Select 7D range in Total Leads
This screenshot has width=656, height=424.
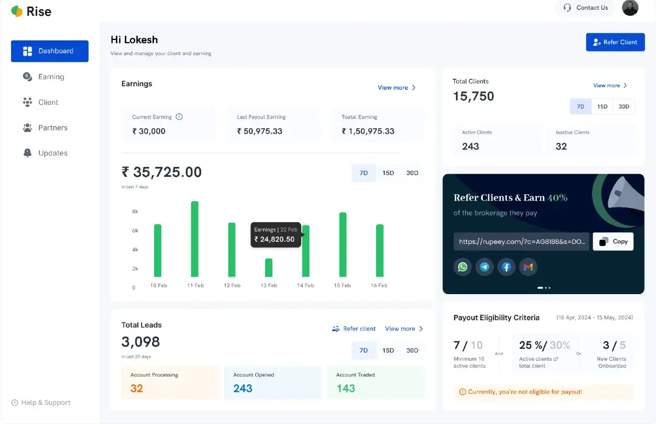(364, 350)
